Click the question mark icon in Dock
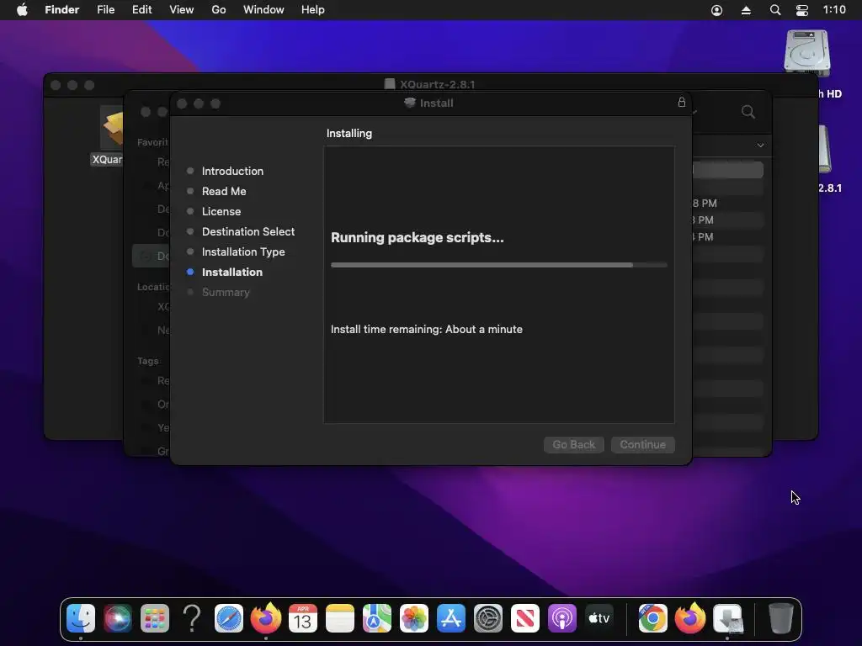This screenshot has width=862, height=646. [192, 618]
